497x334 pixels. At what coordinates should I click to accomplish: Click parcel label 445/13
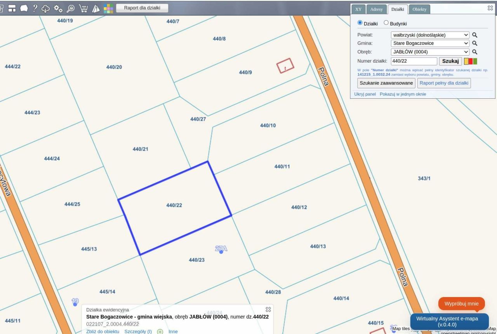pos(89,249)
